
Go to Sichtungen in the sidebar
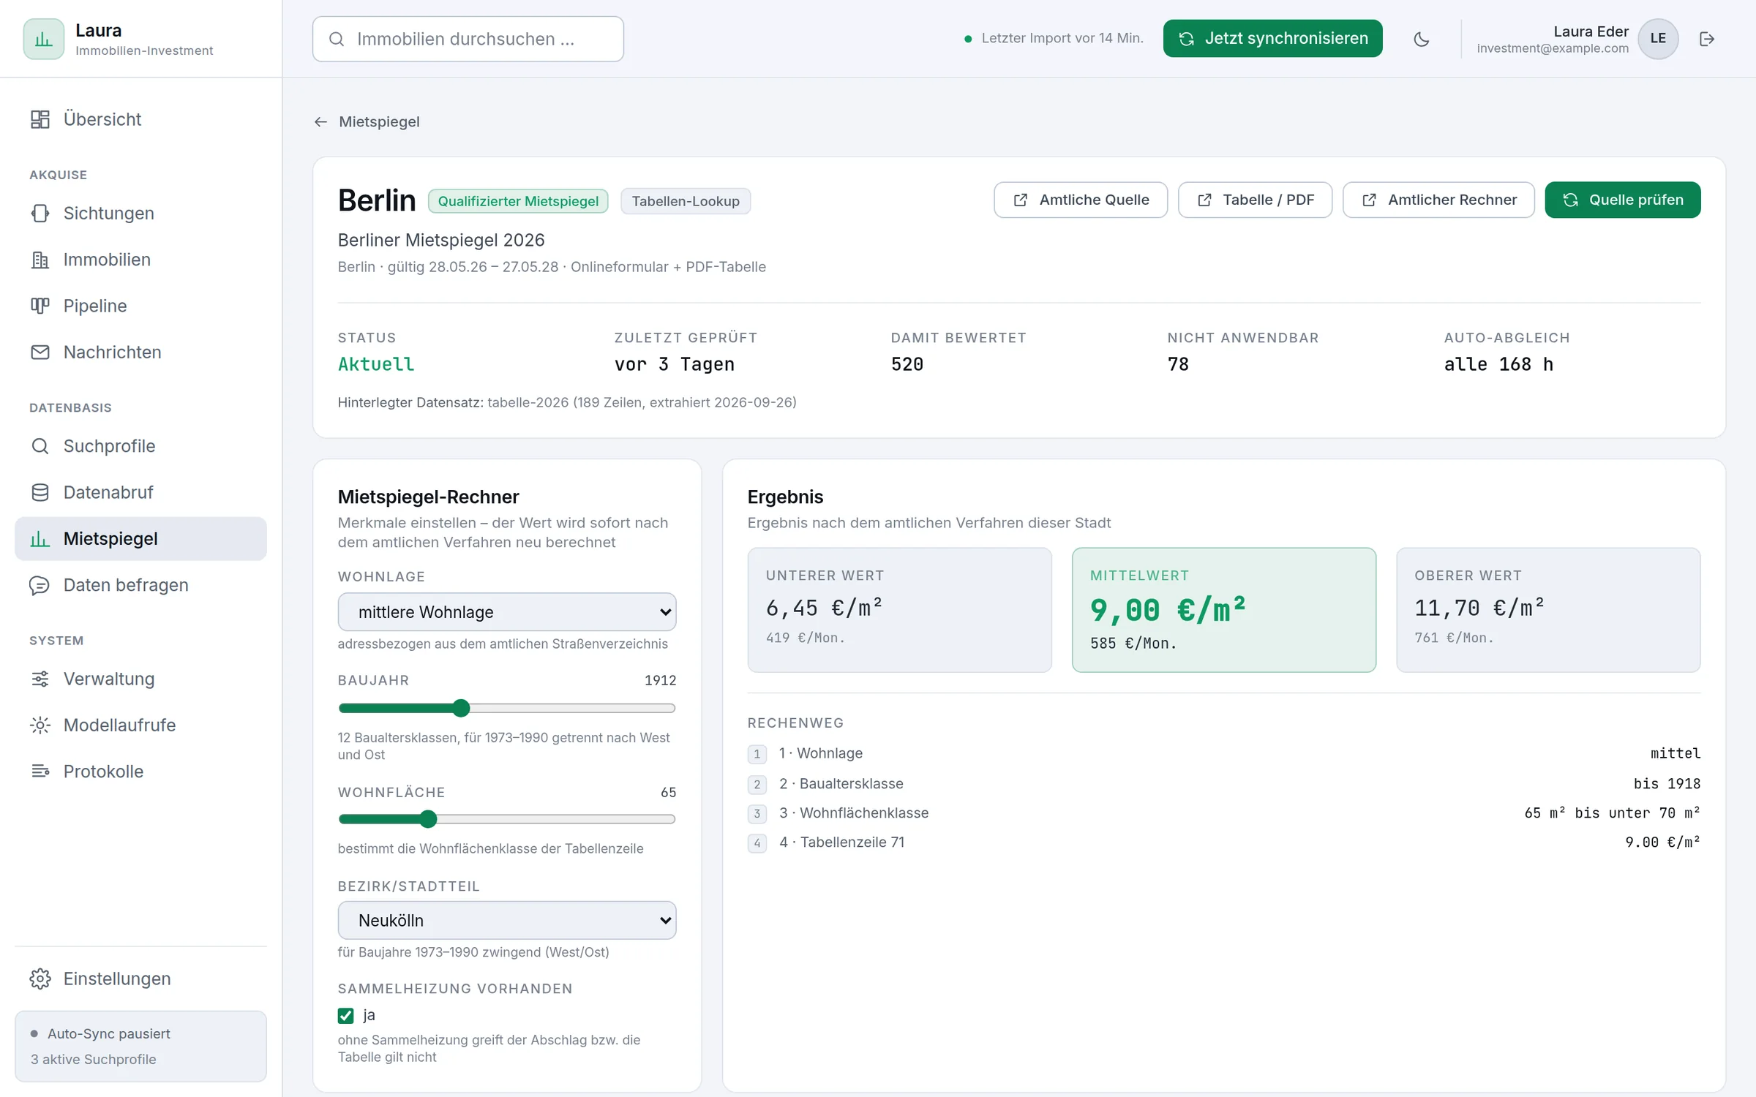click(140, 213)
